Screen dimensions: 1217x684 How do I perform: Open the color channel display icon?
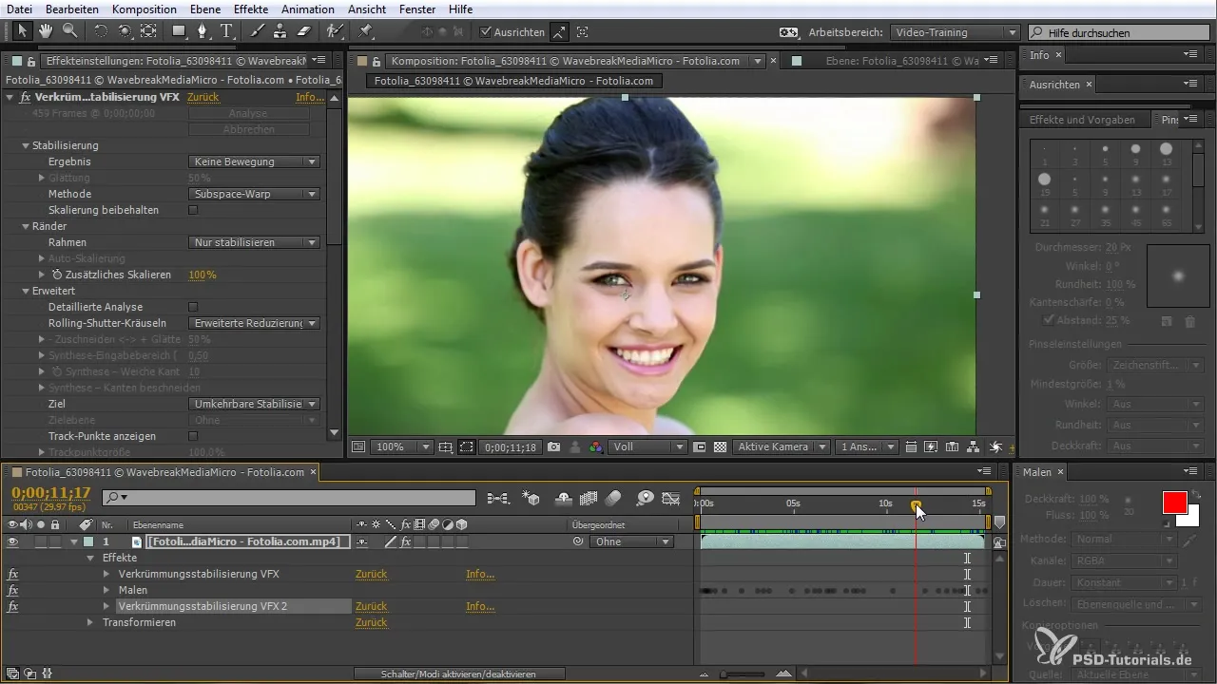[596, 446]
